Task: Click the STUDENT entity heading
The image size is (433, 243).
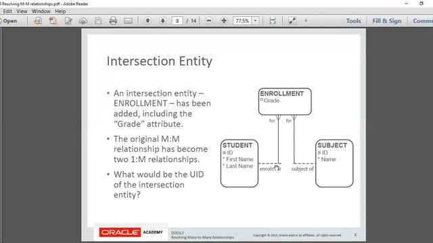Action: pos(237,146)
